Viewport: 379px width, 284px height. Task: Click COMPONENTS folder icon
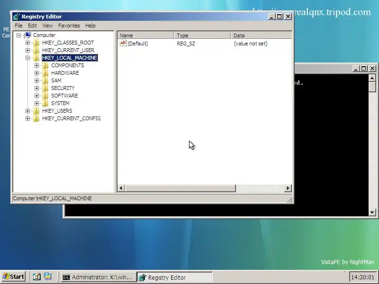(x=45, y=65)
